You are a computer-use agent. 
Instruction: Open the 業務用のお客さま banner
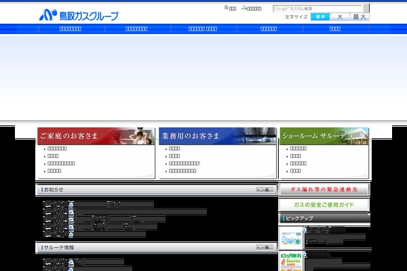218,136
